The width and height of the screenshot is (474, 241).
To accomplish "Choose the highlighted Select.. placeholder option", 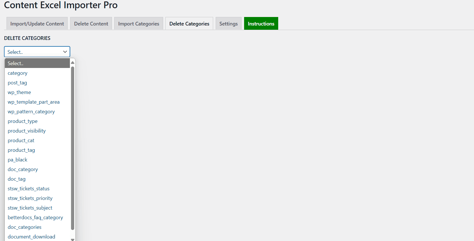I will 37,63.
